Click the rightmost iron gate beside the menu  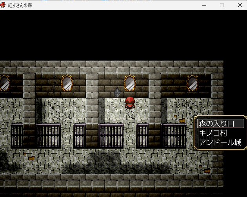(x=174, y=136)
